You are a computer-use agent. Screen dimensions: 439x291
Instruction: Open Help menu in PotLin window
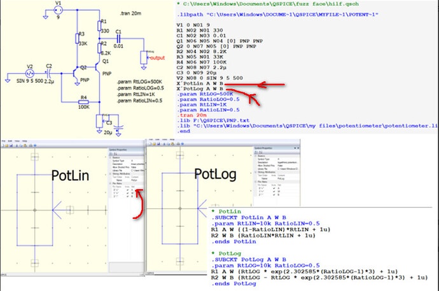[x=25, y=141]
